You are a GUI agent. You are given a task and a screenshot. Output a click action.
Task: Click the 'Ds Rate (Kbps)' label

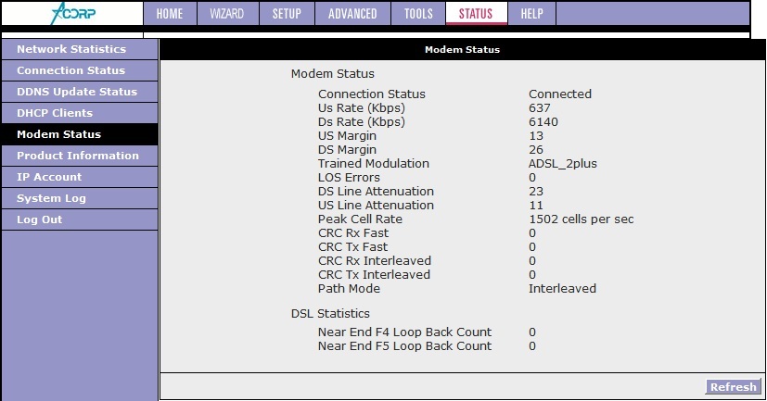pyautogui.click(x=362, y=121)
